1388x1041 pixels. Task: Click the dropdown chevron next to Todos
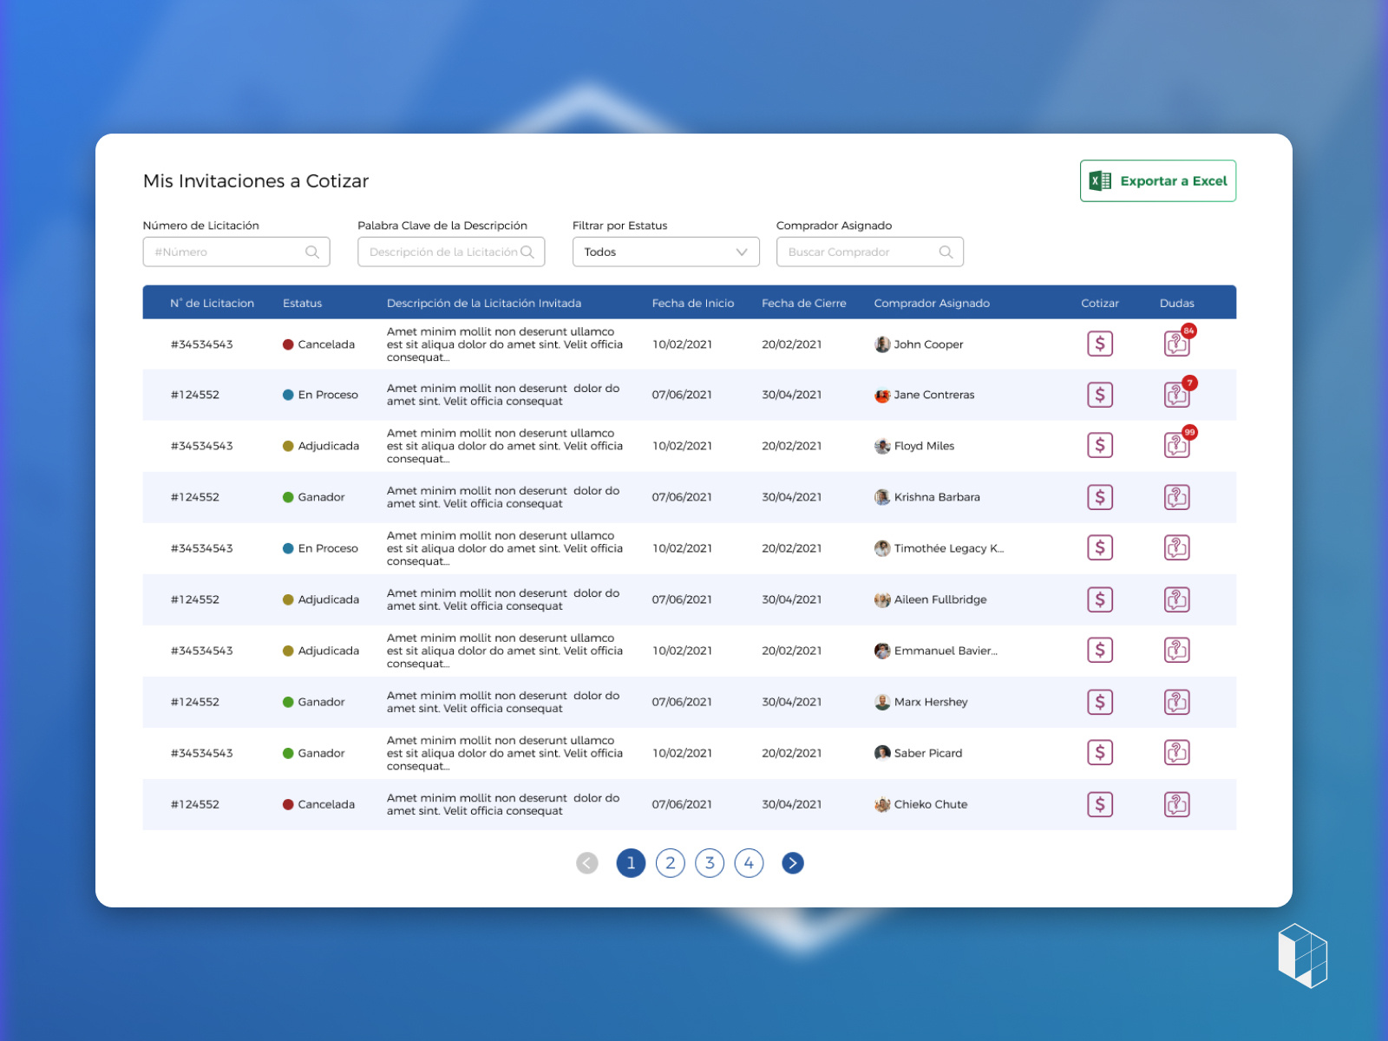(741, 252)
